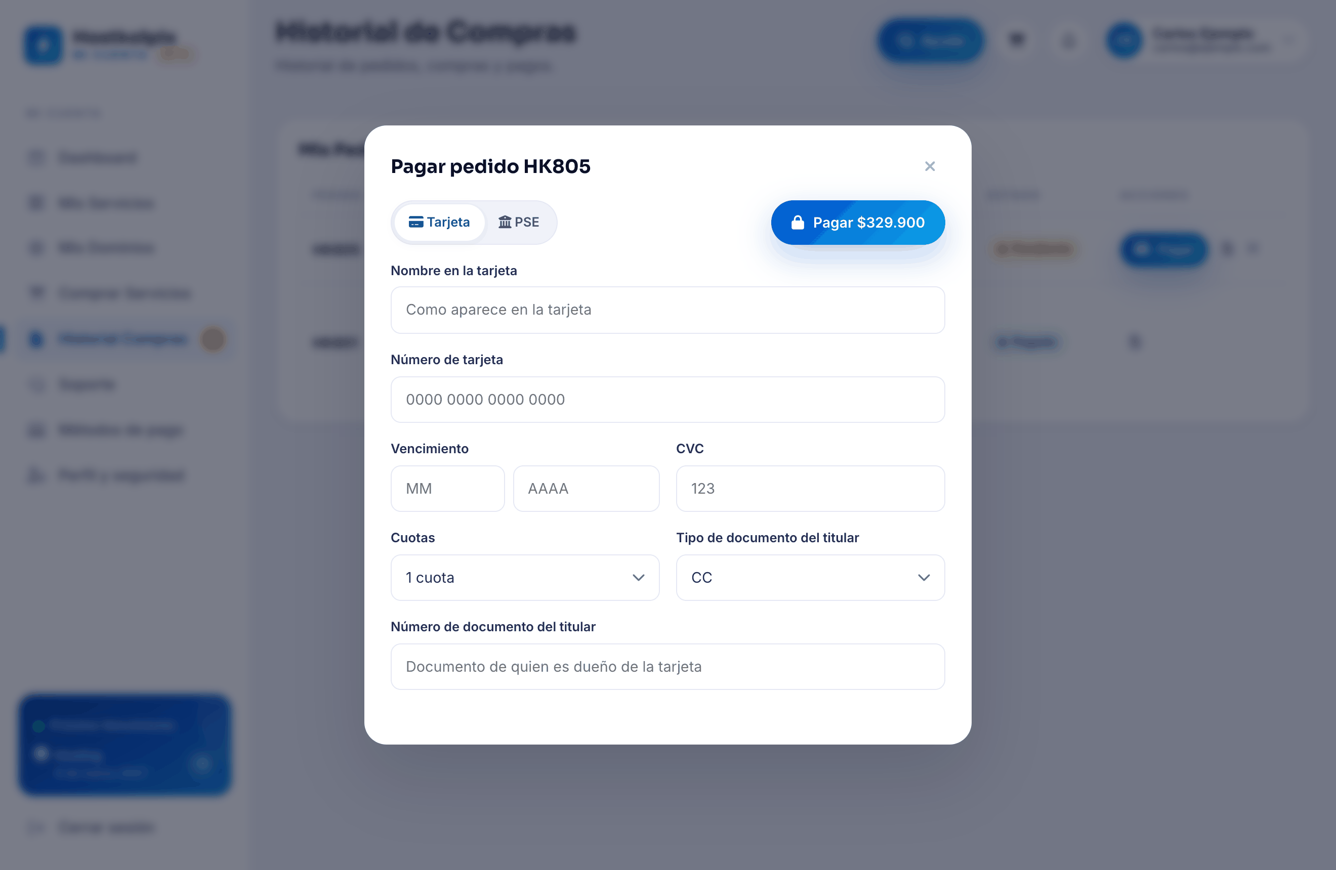Focus the AAAA expiry year field
The height and width of the screenshot is (870, 1336).
tap(586, 489)
